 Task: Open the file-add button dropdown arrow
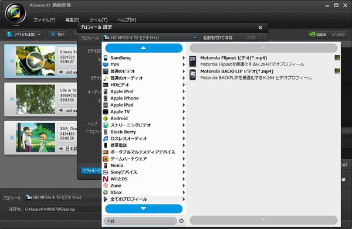(x=39, y=35)
